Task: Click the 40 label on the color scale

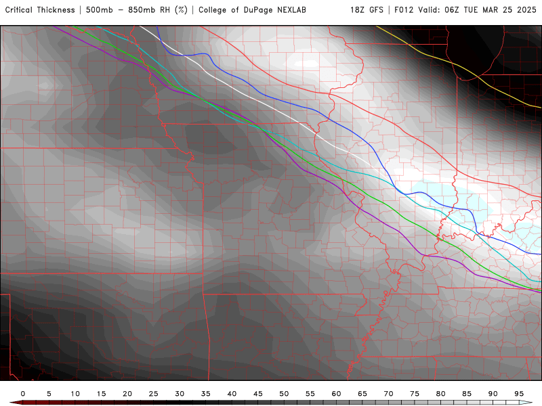Action: 232,394
